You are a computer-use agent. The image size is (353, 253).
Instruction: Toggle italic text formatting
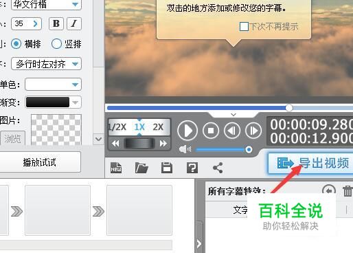pyautogui.click(x=74, y=23)
